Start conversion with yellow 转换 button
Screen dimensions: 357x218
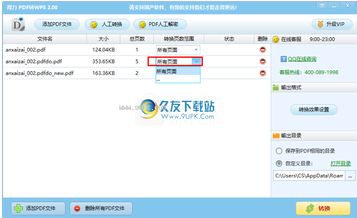coord(323,208)
